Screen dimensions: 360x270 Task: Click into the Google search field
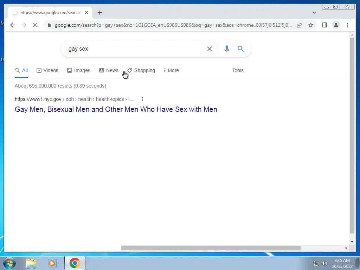[135, 49]
